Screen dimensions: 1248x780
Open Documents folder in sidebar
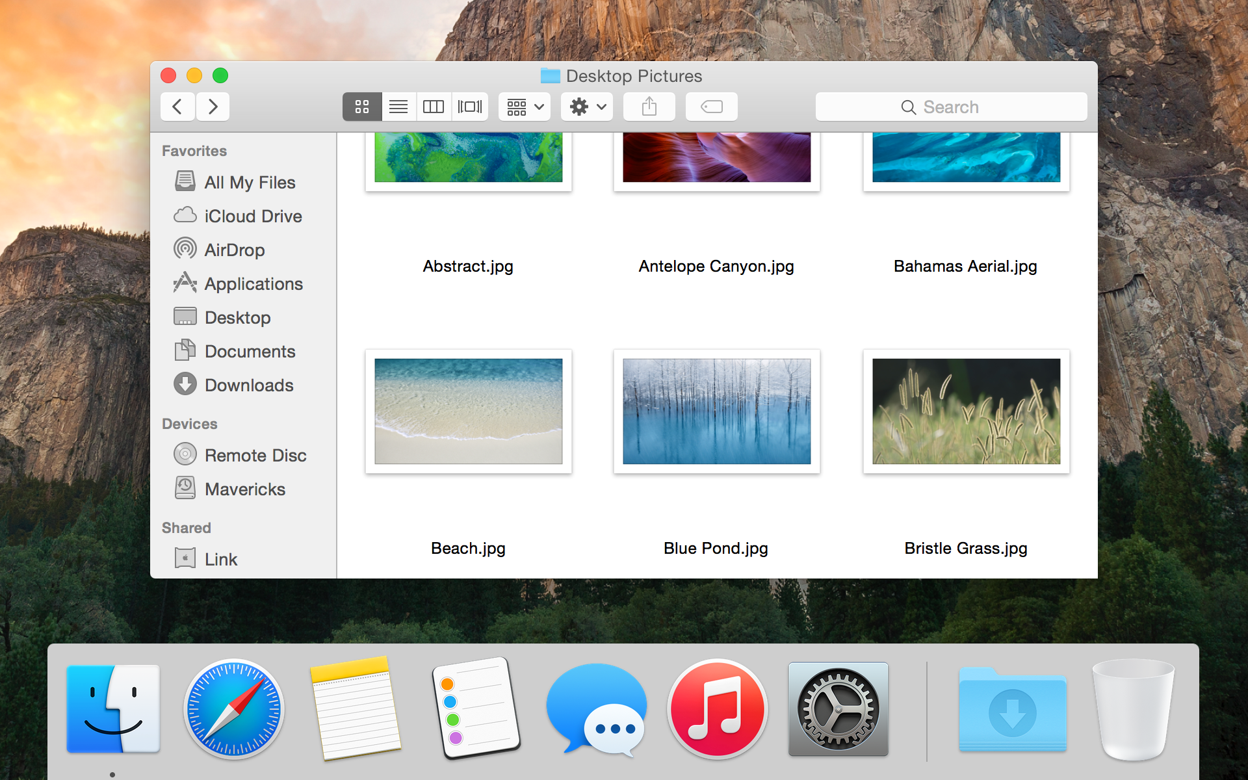pyautogui.click(x=250, y=350)
